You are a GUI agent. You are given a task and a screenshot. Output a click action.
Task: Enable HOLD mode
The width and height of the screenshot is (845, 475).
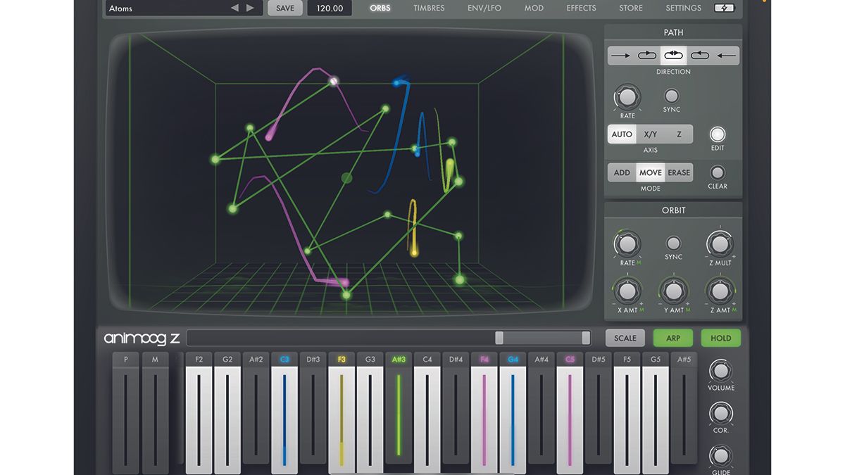720,338
